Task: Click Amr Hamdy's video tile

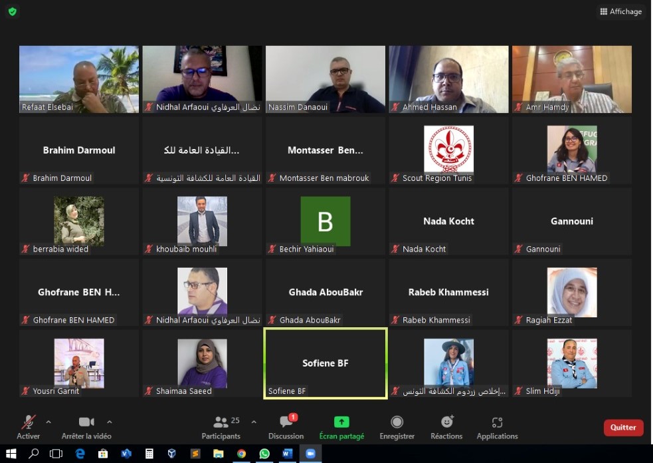Action: (571, 78)
